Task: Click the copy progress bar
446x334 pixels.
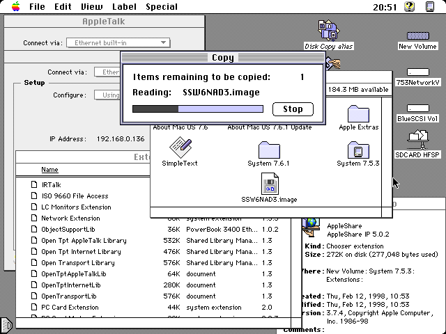Action: pos(197,109)
